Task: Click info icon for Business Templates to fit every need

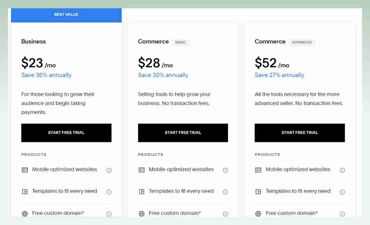Action: (109, 192)
